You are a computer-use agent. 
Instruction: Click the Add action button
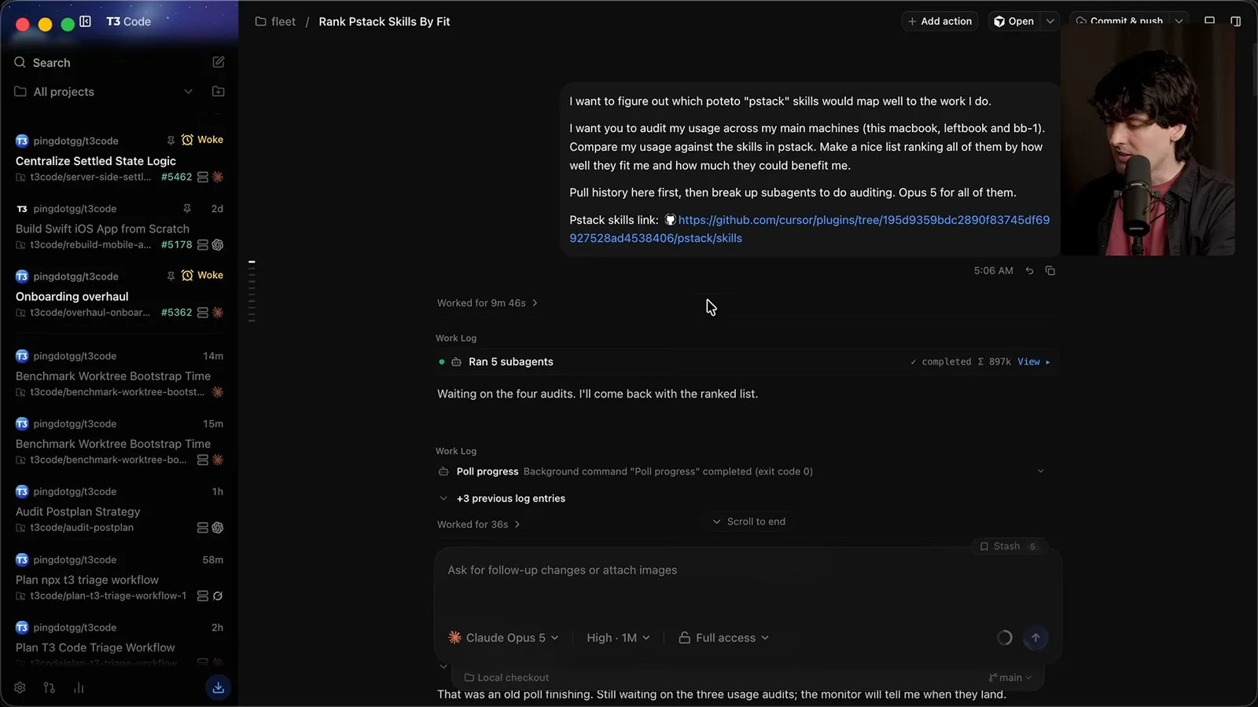pyautogui.click(x=940, y=21)
